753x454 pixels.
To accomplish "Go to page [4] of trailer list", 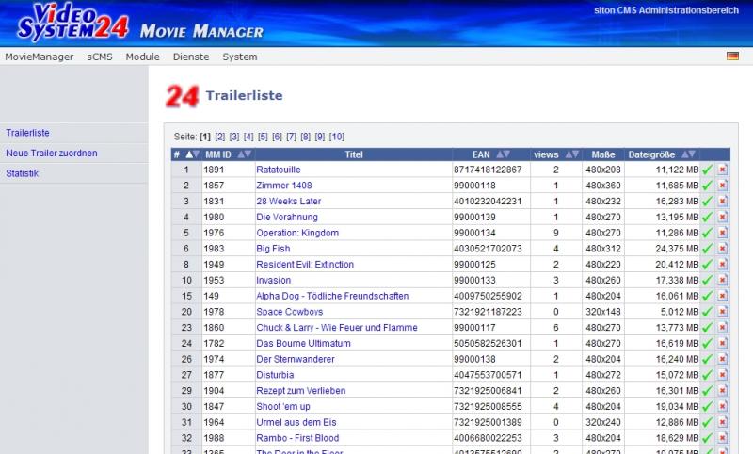I will click(248, 137).
